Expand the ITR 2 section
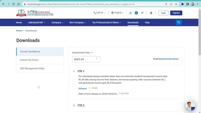 pyautogui.click(x=74, y=105)
